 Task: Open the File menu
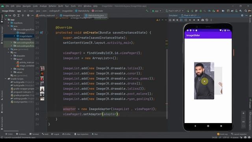pos(7,6)
